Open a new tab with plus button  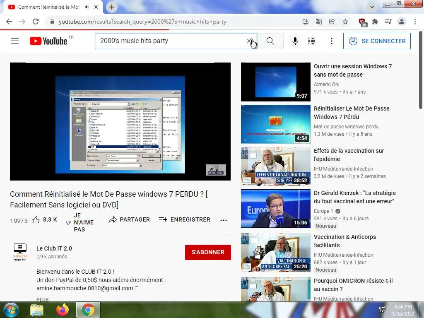(112, 7)
